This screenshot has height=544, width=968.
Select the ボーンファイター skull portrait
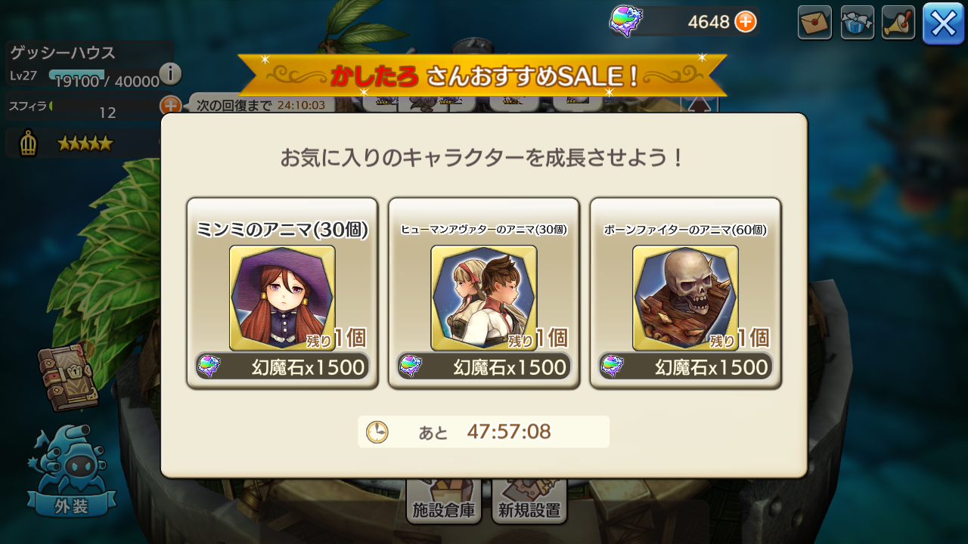(685, 298)
